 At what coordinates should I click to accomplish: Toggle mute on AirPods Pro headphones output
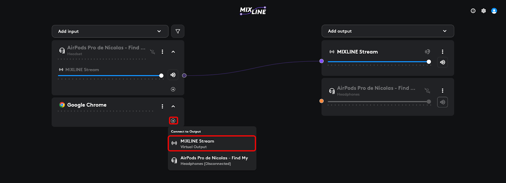click(442, 102)
